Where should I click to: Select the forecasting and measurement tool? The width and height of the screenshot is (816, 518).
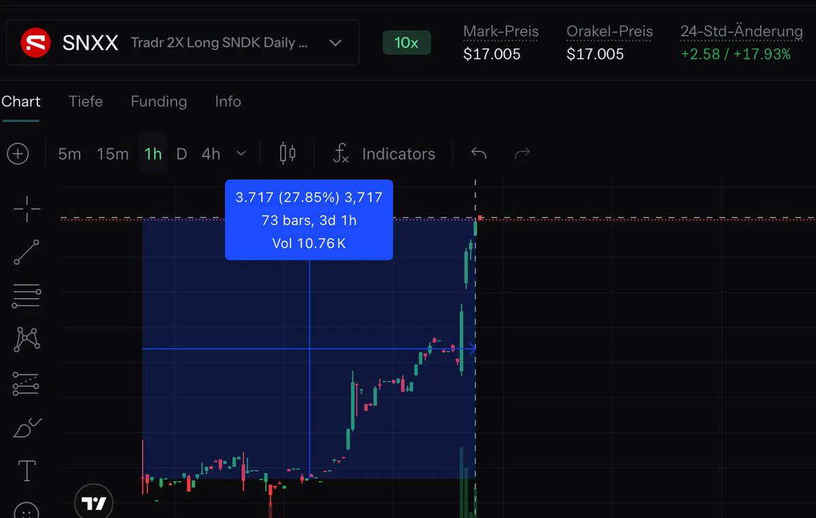coord(27,384)
